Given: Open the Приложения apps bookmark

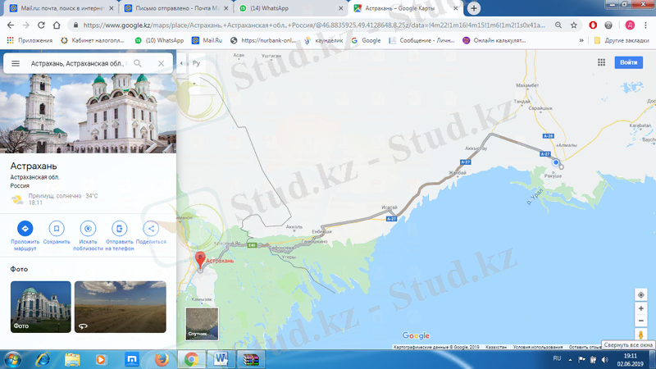Looking at the screenshot, I should (30, 40).
